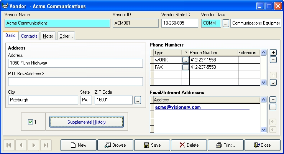Go to the last vendor record

pyautogui.click(x=46, y=145)
